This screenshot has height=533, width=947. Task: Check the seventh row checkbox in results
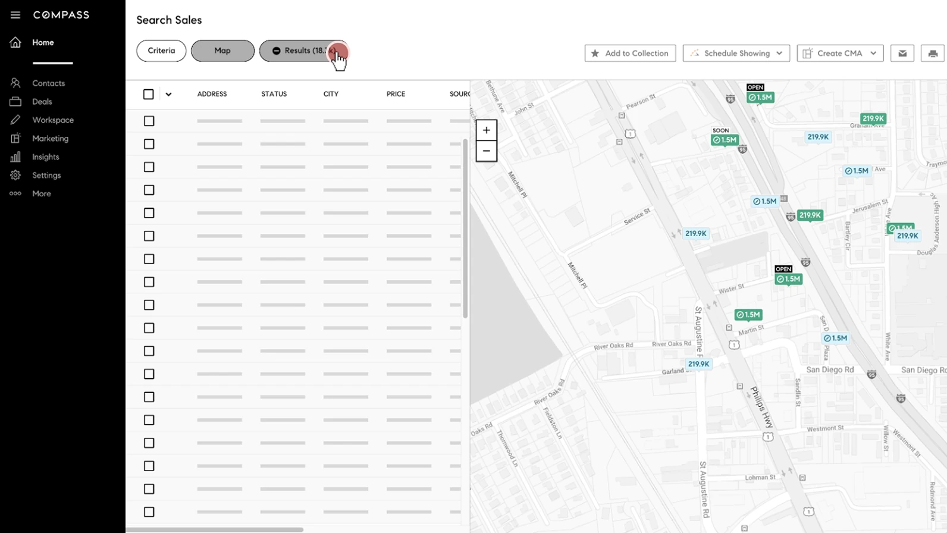coord(149,259)
